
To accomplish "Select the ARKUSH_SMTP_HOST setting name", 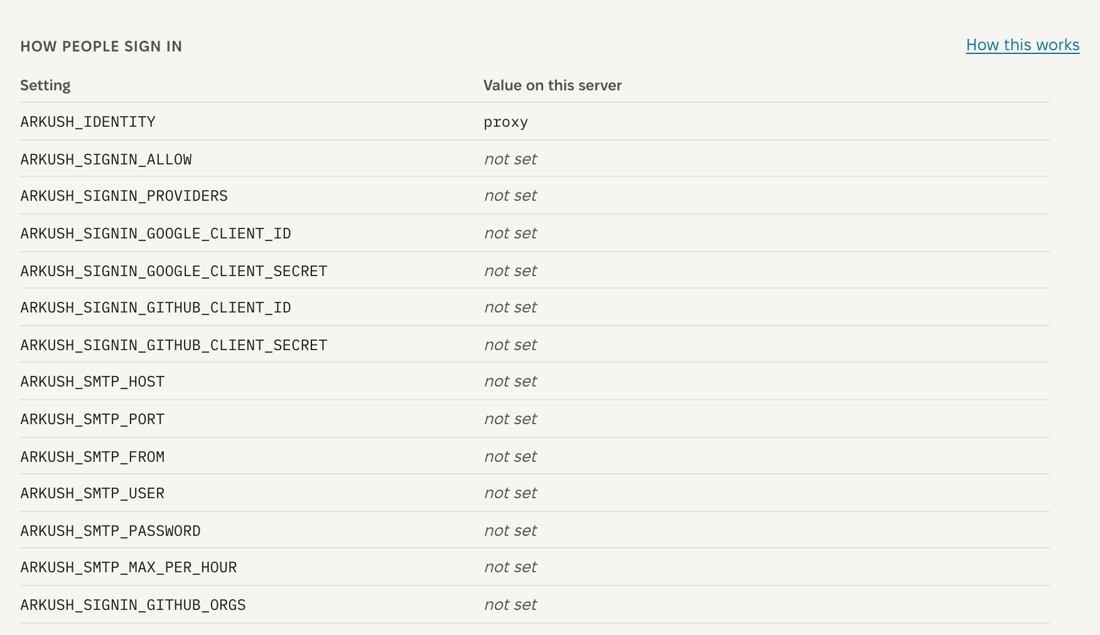I will [92, 382].
